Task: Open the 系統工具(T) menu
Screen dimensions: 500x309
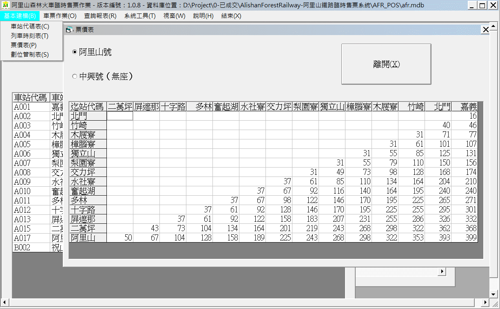Action: click(x=140, y=16)
